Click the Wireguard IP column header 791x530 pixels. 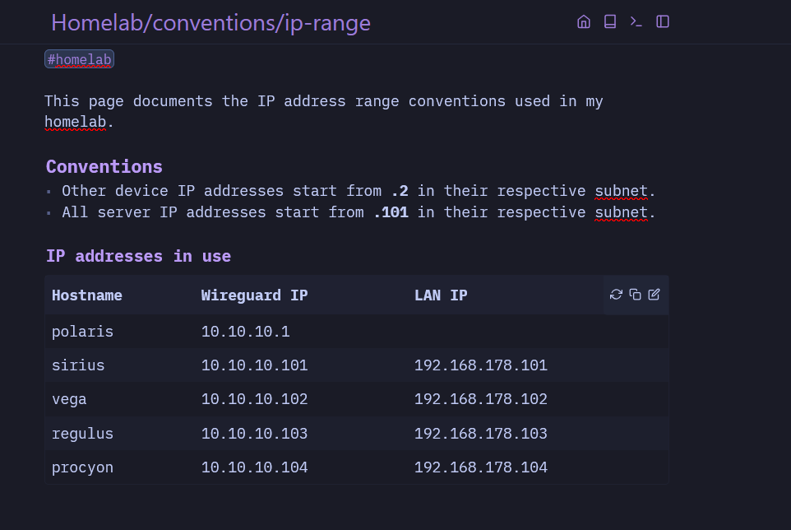tap(254, 295)
